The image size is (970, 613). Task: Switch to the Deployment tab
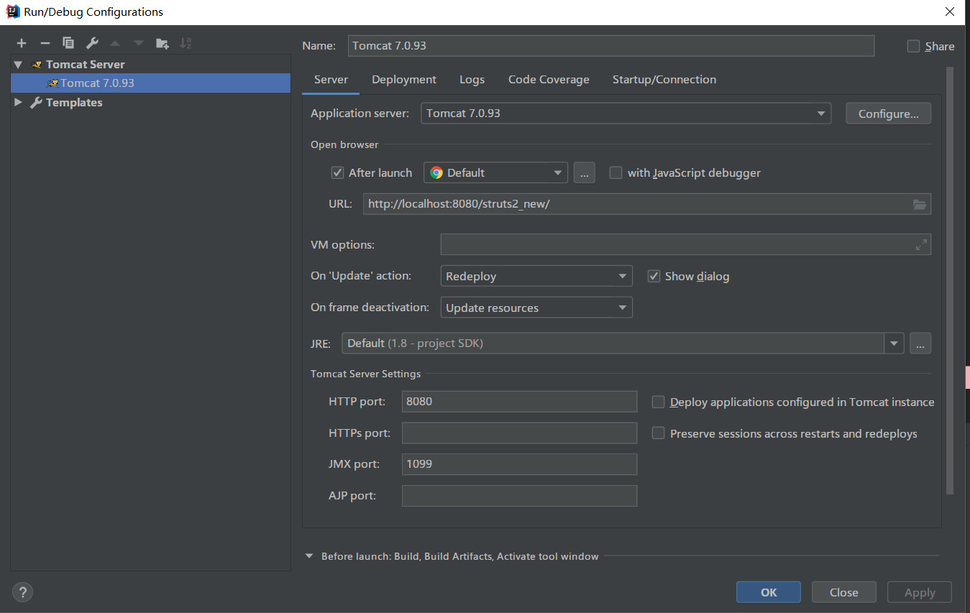(404, 80)
